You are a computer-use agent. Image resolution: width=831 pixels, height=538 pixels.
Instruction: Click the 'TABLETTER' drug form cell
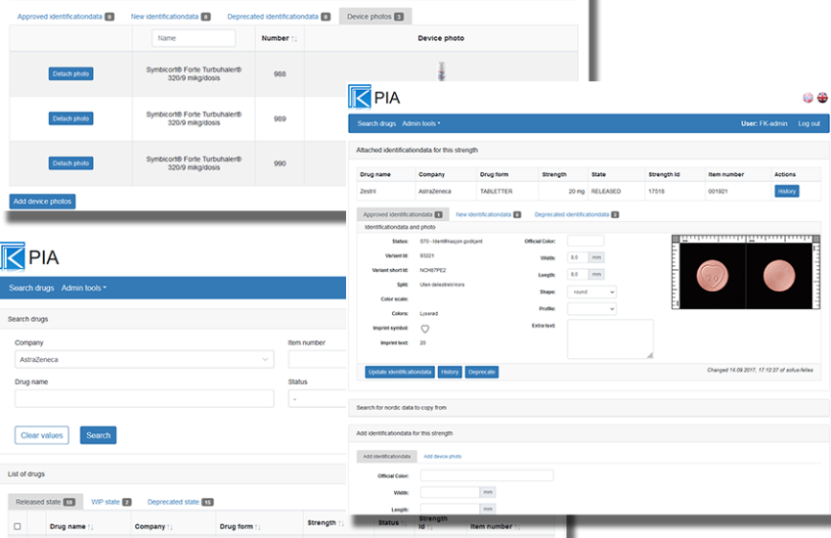tap(496, 192)
